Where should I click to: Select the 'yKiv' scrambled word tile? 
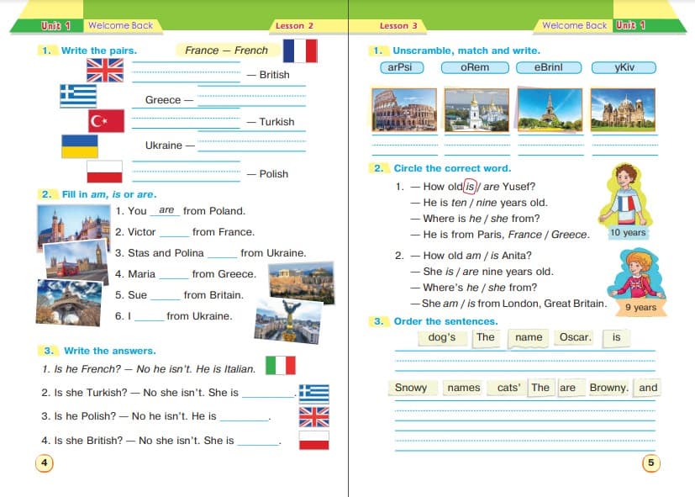623,67
